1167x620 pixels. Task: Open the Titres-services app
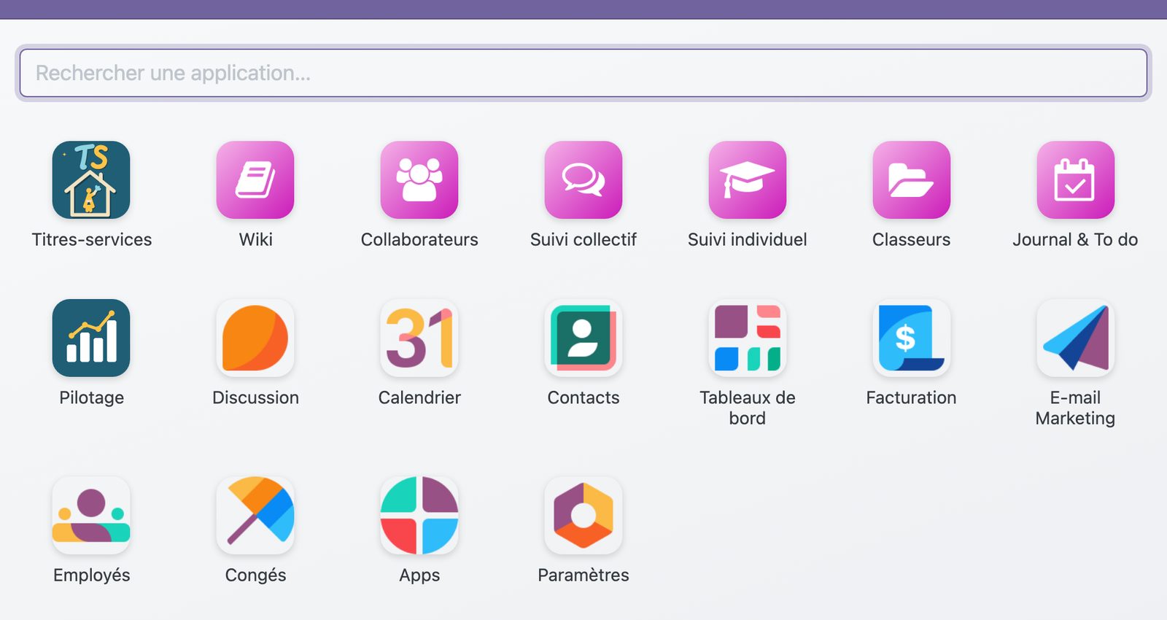91,180
